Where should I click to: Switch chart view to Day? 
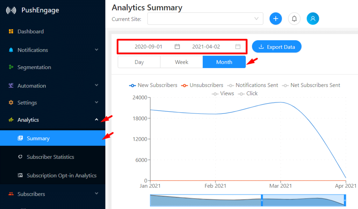pyautogui.click(x=139, y=62)
